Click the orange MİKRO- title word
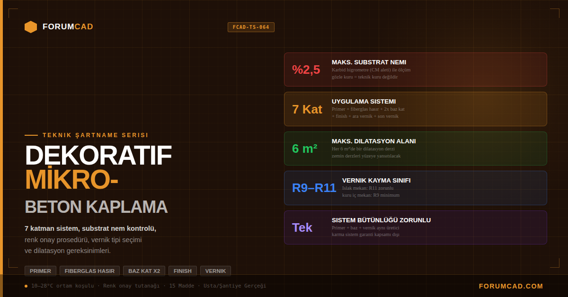The height and width of the screenshot is (297, 568). pos(71,179)
